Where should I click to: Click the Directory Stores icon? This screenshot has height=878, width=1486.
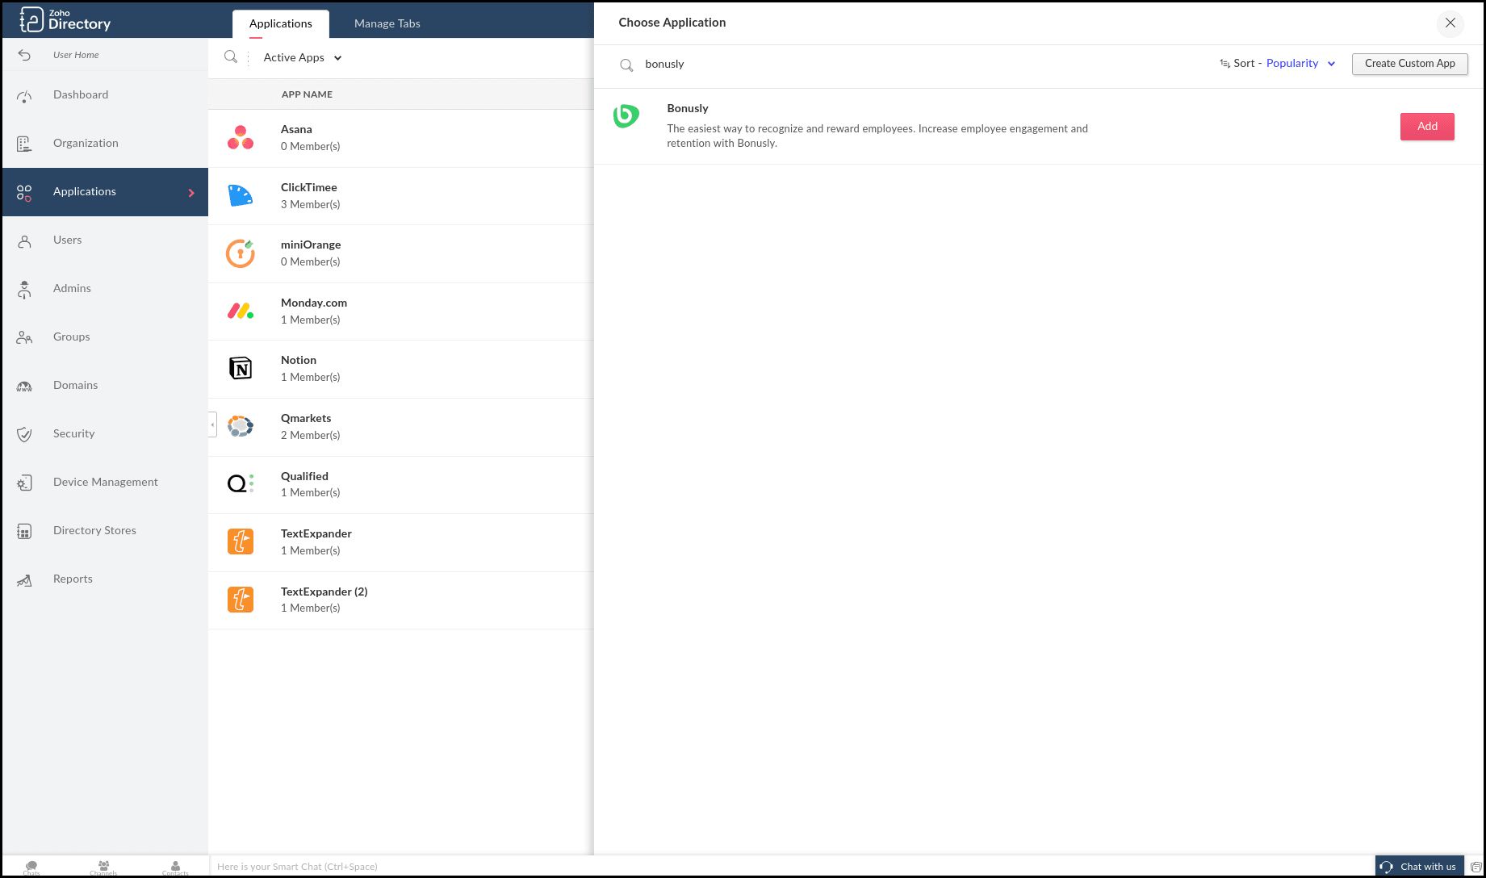click(24, 531)
